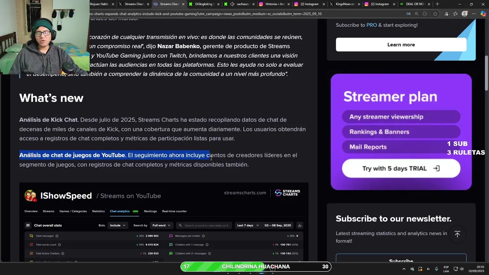Screen dimensions: 489x275
Task: Click the search a word field in the image
Action: [x=203, y=225]
